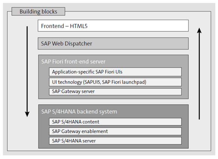
Task: Select the UI technology (SAPUI5) box
Action: pyautogui.click(x=115, y=82)
